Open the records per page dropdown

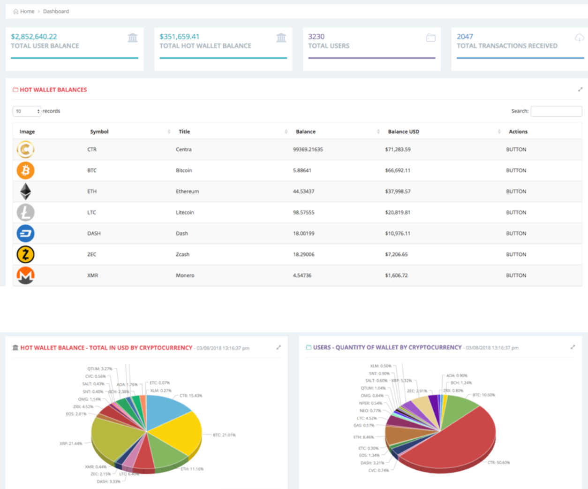[27, 111]
